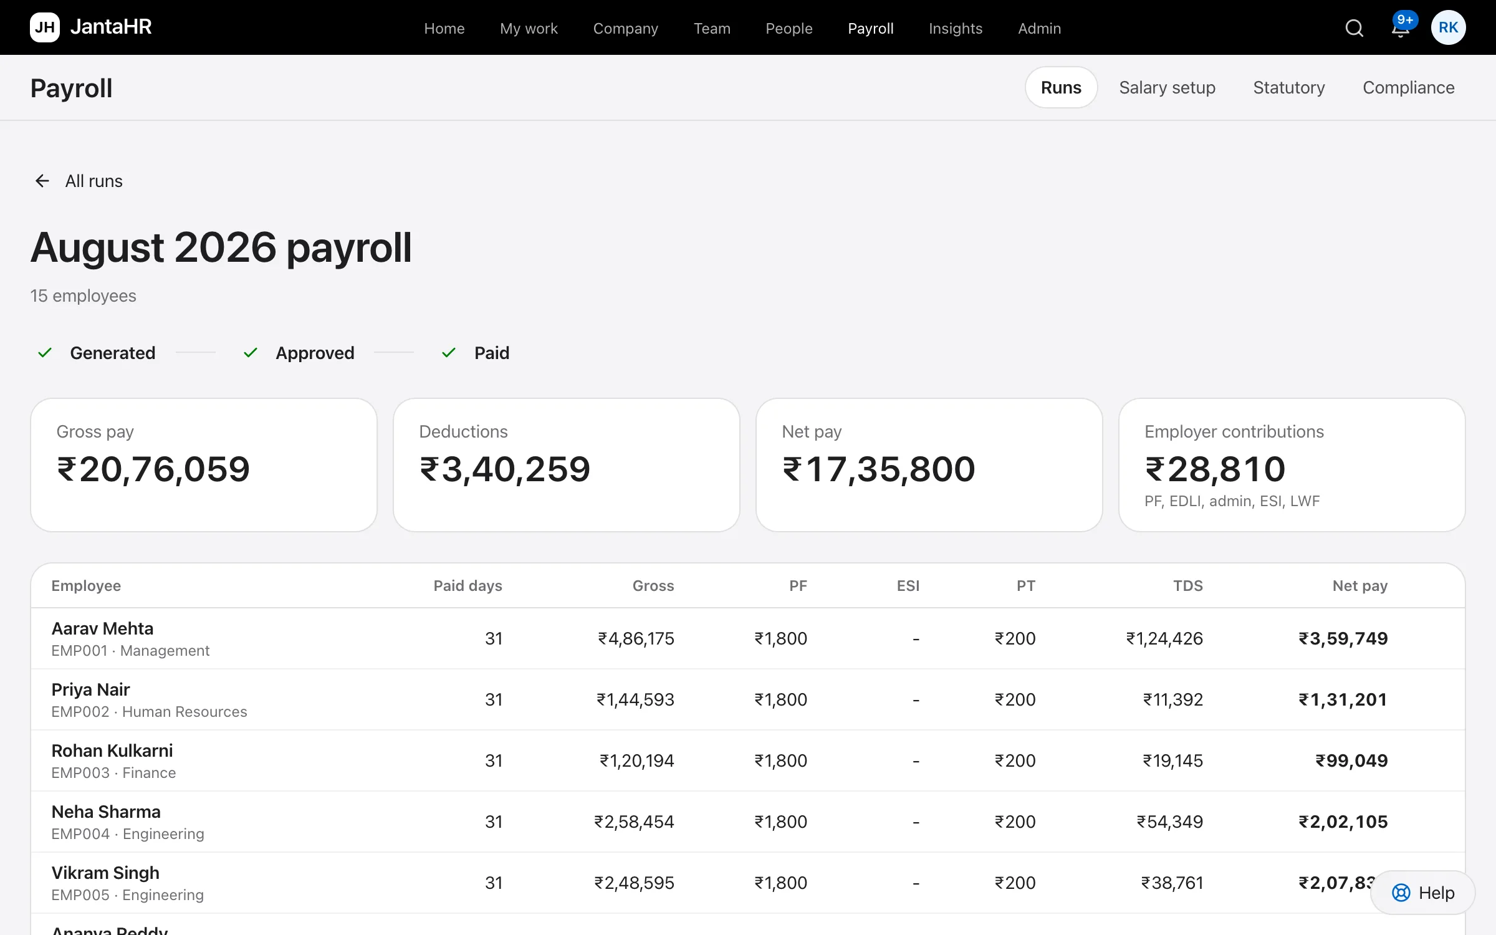The height and width of the screenshot is (935, 1496).
Task: Click the Employer contributions card
Action: coord(1292,465)
